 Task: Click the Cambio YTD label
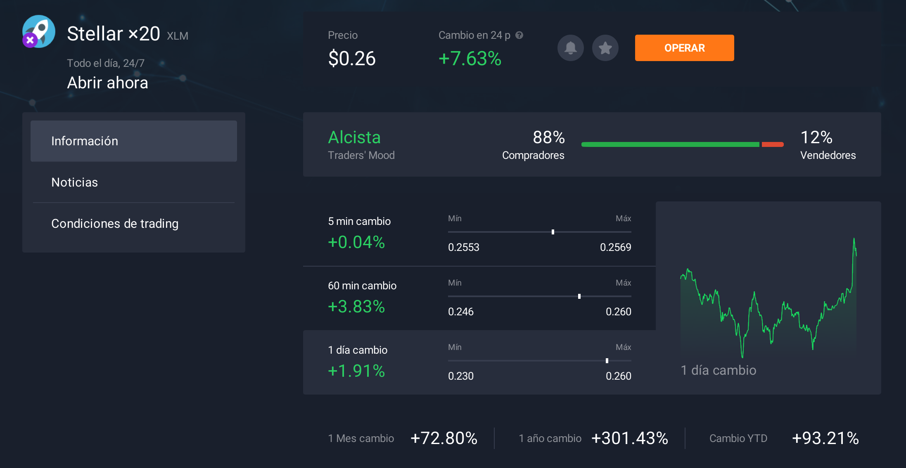coord(738,438)
